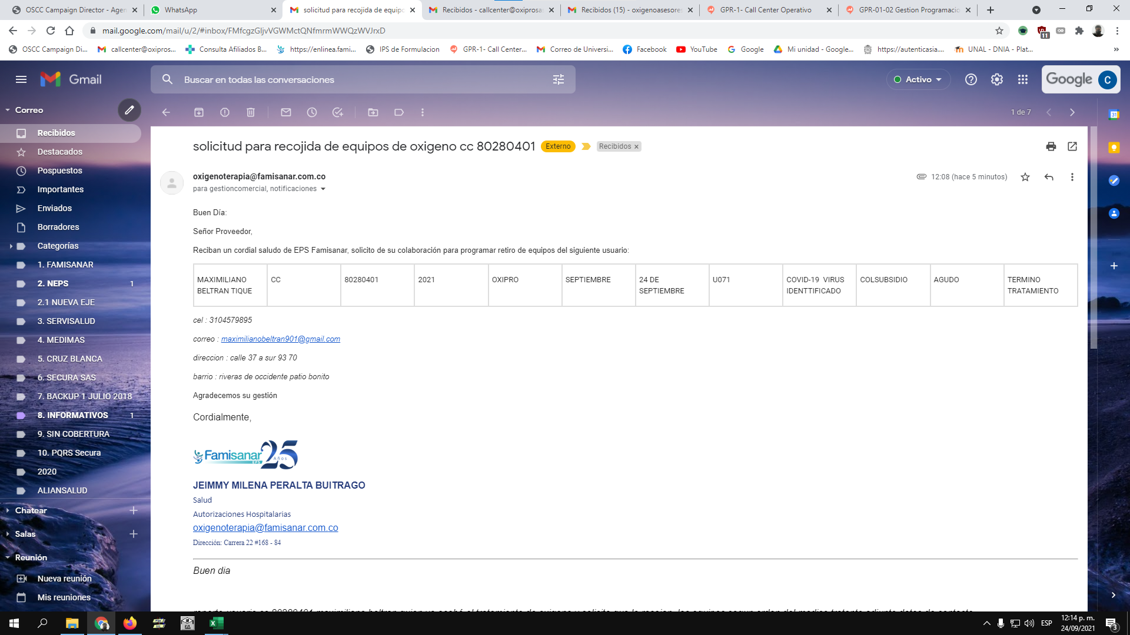Open Google Calendar side panel
1130x635 pixels.
[1114, 115]
